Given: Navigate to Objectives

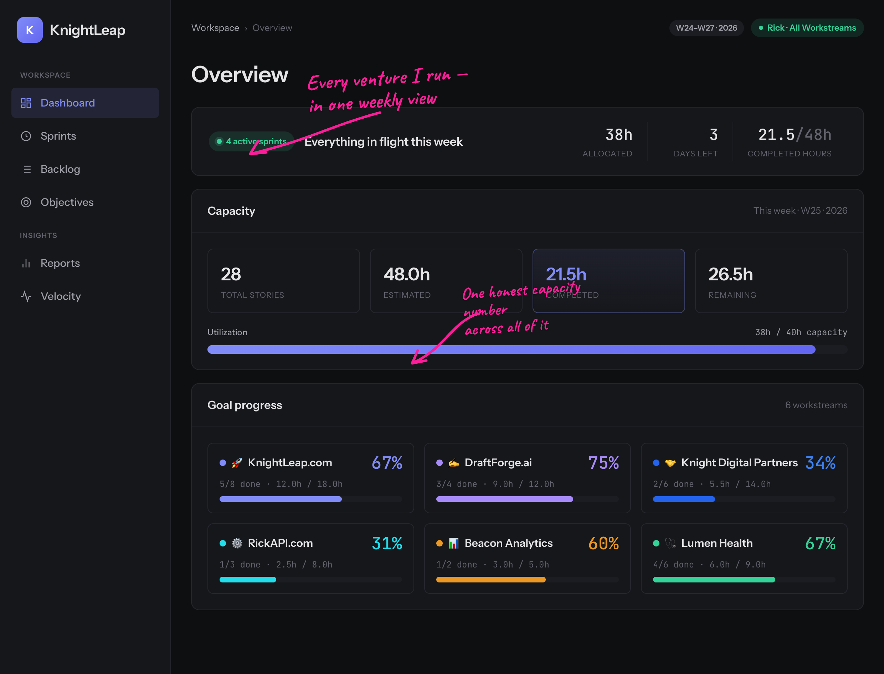Looking at the screenshot, I should [x=85, y=202].
